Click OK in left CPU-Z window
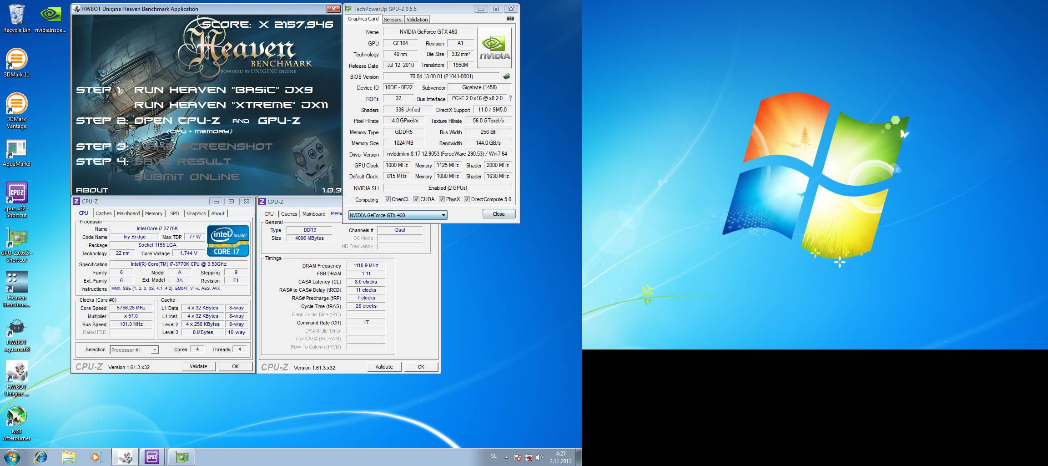The image size is (1048, 466). click(235, 366)
